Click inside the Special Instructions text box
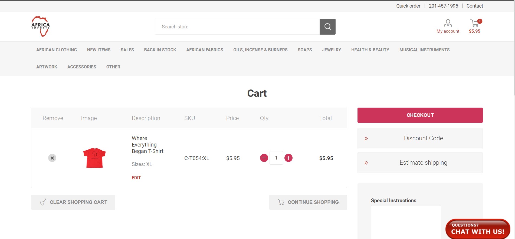The image size is (515, 239). pos(406,222)
